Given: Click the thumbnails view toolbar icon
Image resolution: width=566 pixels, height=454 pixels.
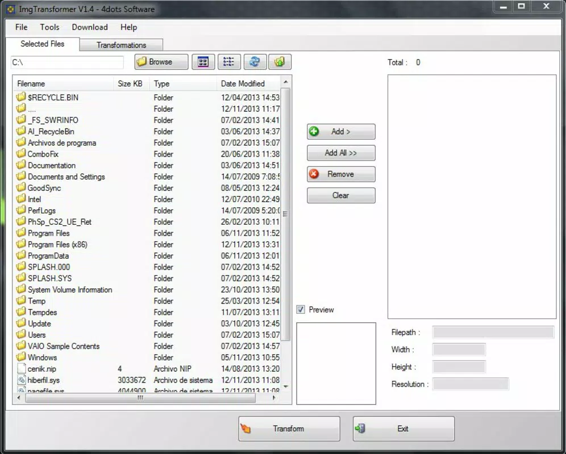Looking at the screenshot, I should click(203, 62).
